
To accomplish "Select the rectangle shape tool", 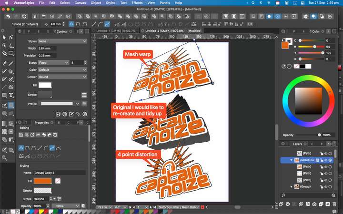I will tap(4, 95).
